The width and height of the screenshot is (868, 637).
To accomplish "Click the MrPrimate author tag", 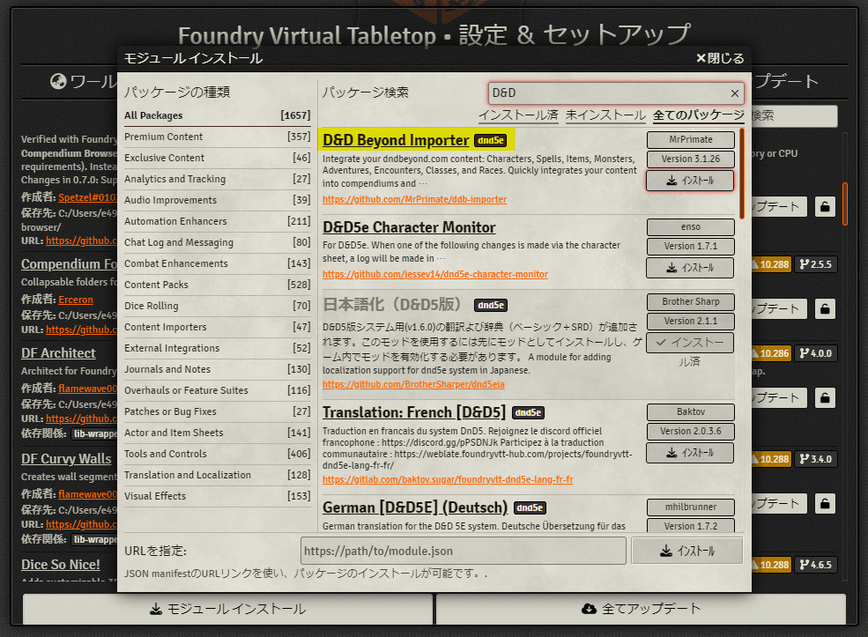I will coord(690,139).
